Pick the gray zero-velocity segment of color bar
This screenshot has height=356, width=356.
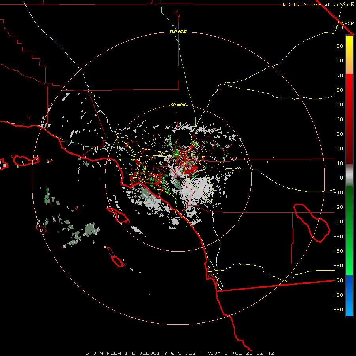click(x=349, y=175)
